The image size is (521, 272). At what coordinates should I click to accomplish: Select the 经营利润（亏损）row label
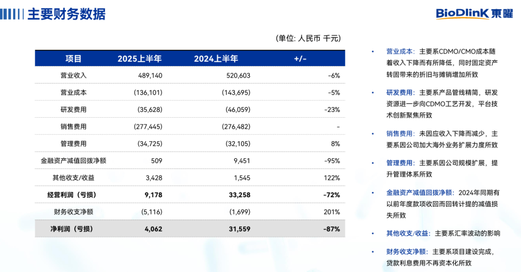tap(74, 195)
